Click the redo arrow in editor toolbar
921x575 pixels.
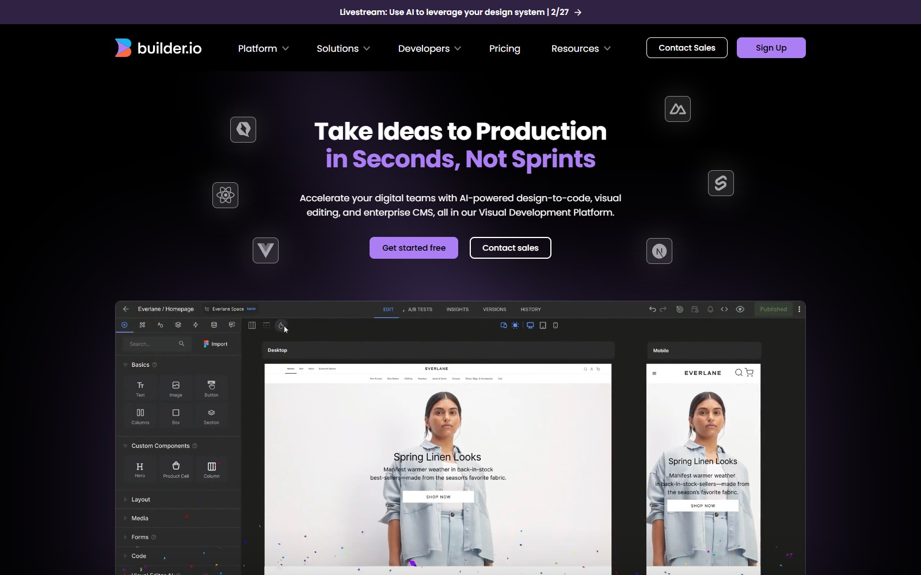coord(663,309)
